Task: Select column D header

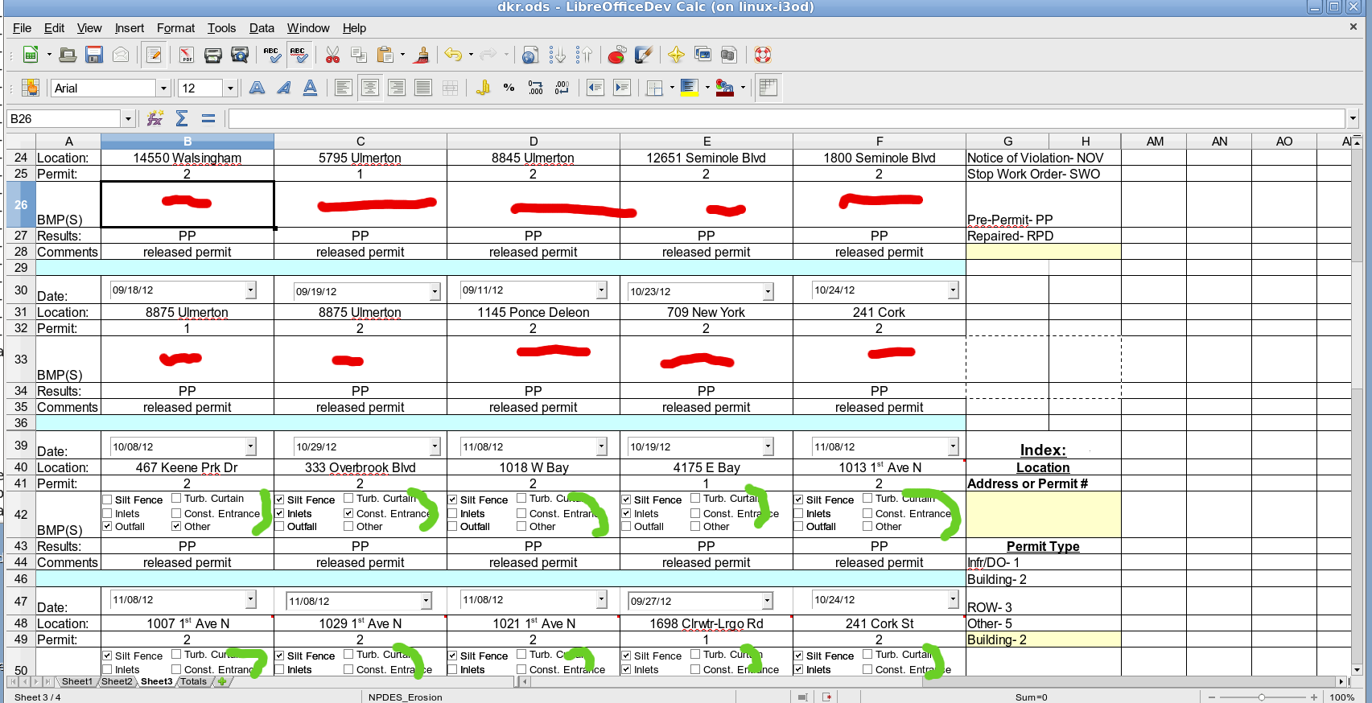Action: pyautogui.click(x=533, y=142)
